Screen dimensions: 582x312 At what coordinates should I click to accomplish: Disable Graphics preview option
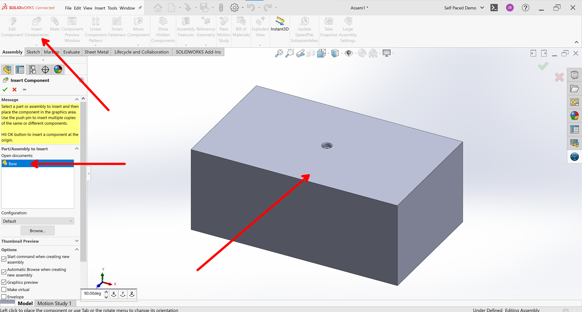4,282
